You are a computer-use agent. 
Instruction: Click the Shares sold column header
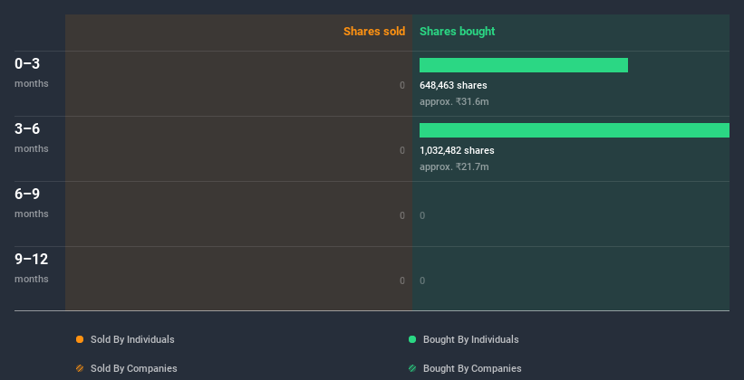coord(374,32)
